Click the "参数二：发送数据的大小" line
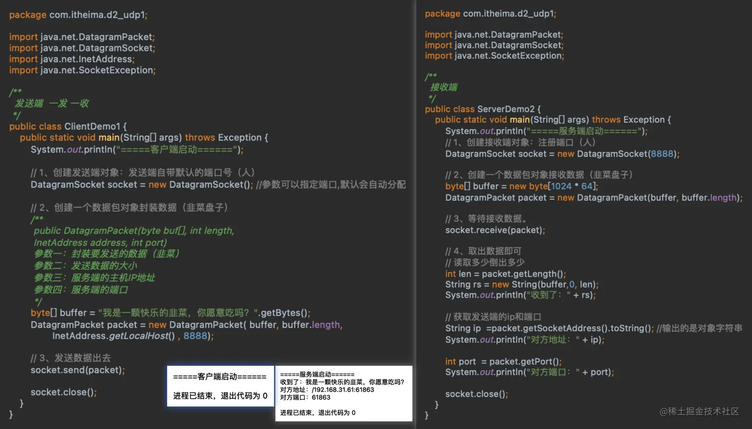 coord(85,265)
